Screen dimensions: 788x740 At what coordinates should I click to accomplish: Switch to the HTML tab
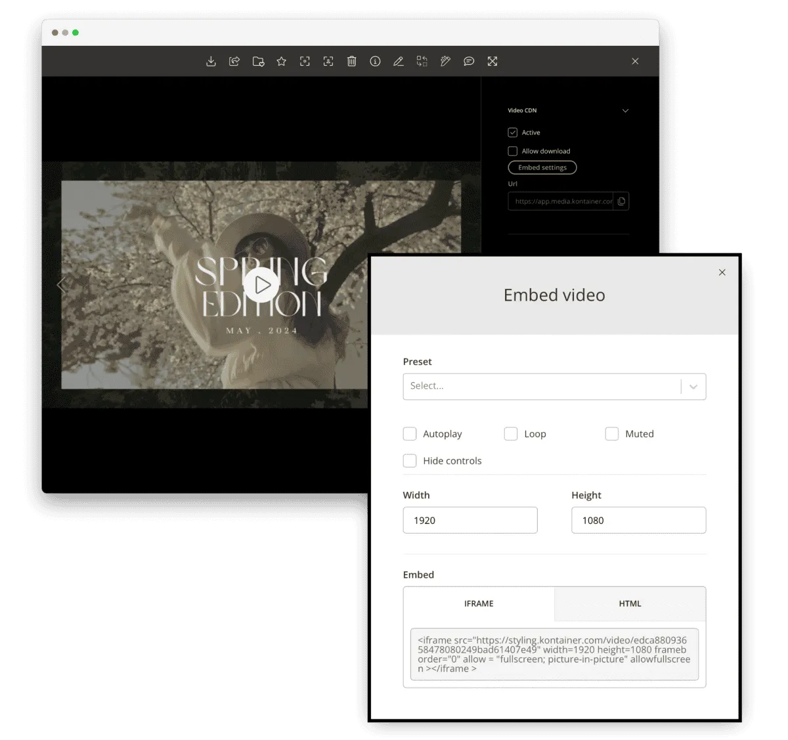click(x=630, y=603)
